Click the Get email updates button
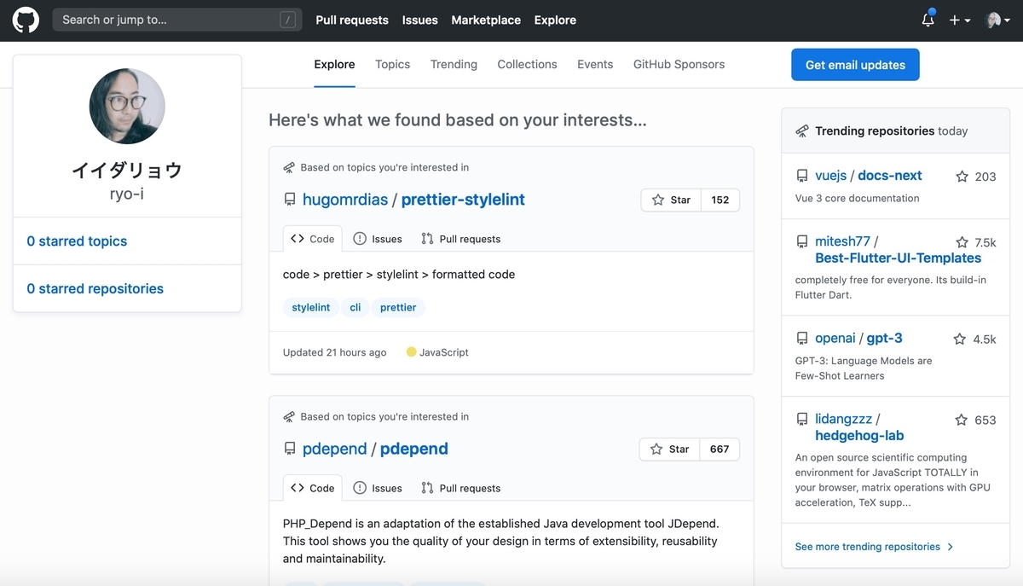This screenshot has width=1023, height=586. pos(855,65)
